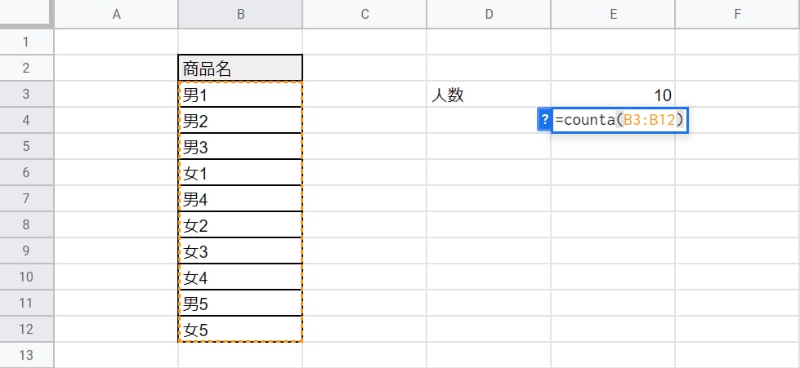
Task: Click inside the counta formula input
Action: tap(620, 120)
